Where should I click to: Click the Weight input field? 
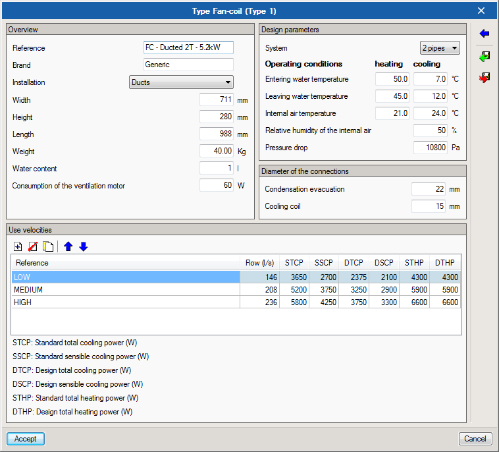tap(216, 152)
